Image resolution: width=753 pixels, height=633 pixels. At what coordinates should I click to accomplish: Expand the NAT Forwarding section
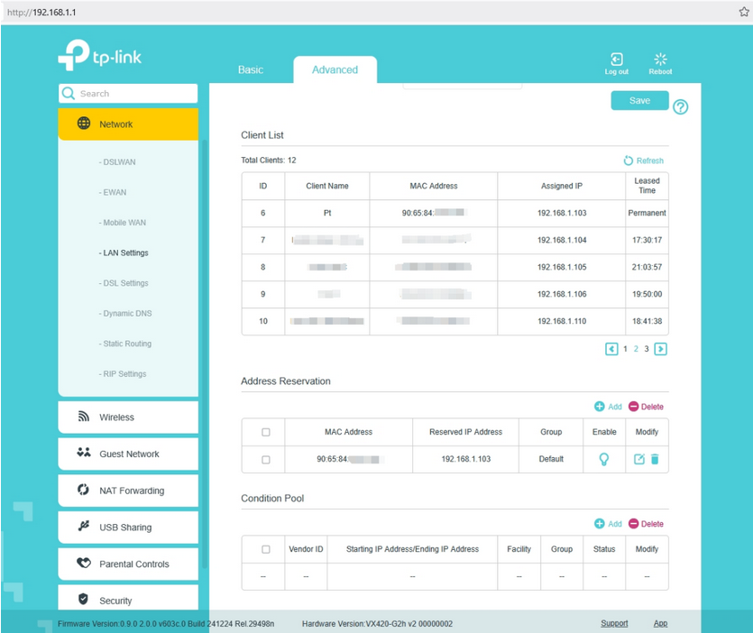point(128,491)
